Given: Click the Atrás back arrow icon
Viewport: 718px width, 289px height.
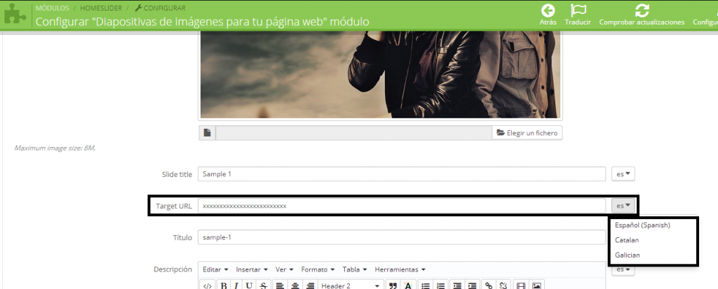Looking at the screenshot, I should (x=548, y=10).
